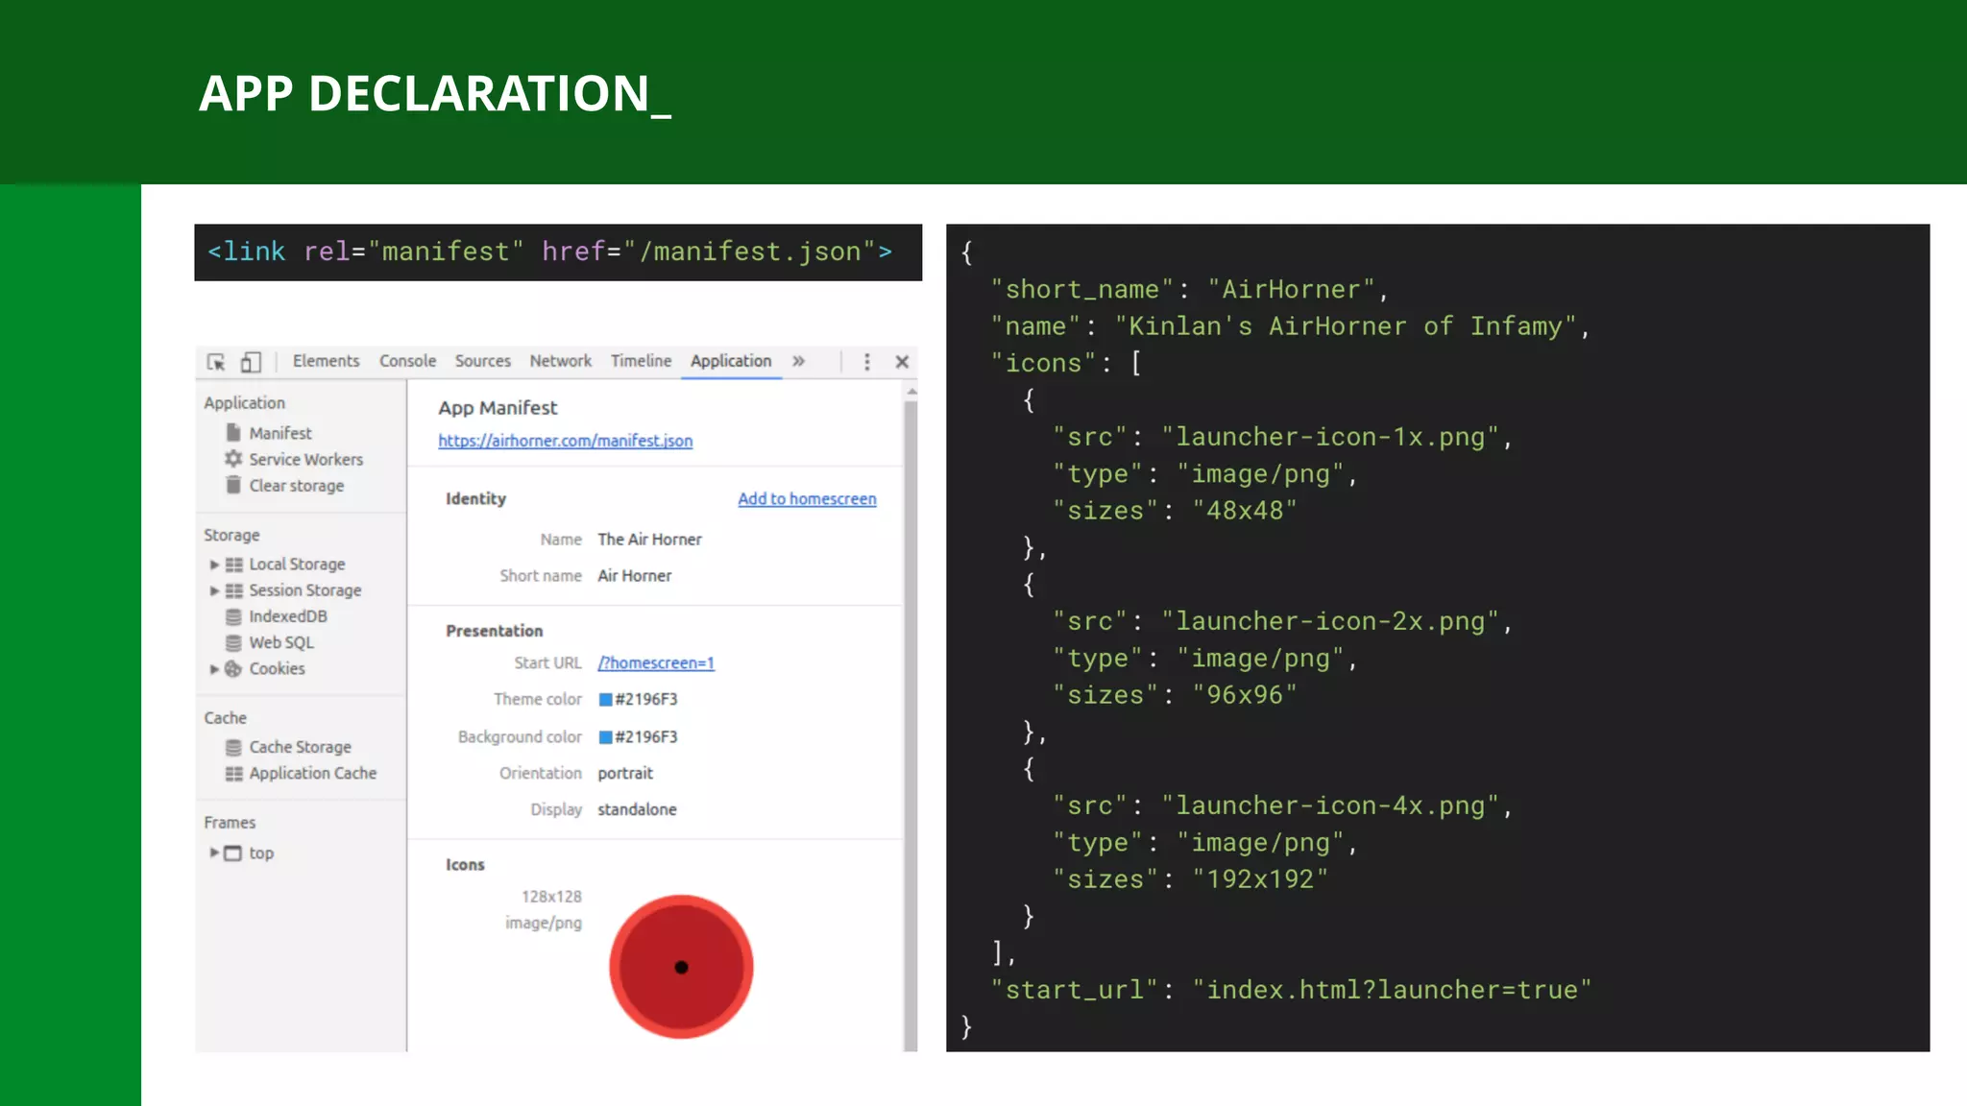Expand the Session Storage tree node

point(214,590)
